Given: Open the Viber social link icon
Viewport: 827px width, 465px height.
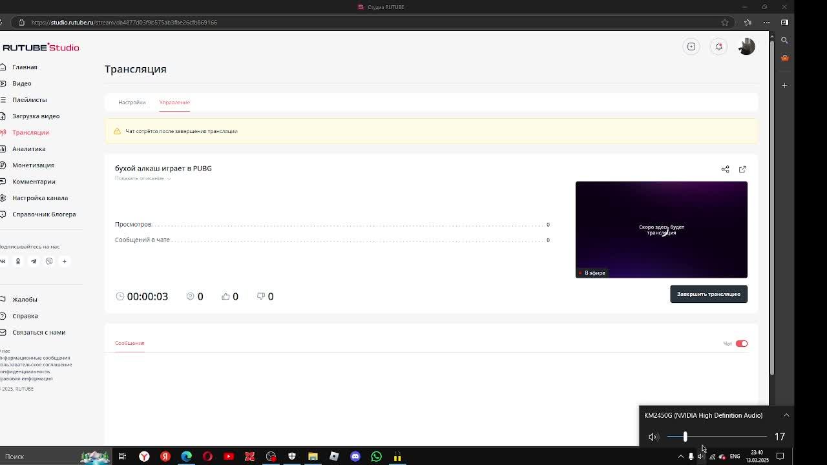Looking at the screenshot, I should coord(49,261).
